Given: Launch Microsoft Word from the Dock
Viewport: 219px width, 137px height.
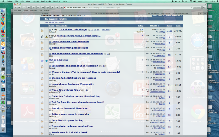Looking at the screenshot, I should pyautogui.click(x=3, y=48).
